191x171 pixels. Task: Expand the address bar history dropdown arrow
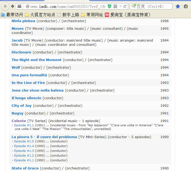click(120, 6)
